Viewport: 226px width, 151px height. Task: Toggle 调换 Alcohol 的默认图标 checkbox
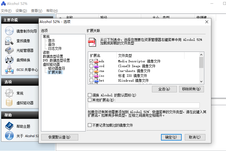click(x=90, y=95)
